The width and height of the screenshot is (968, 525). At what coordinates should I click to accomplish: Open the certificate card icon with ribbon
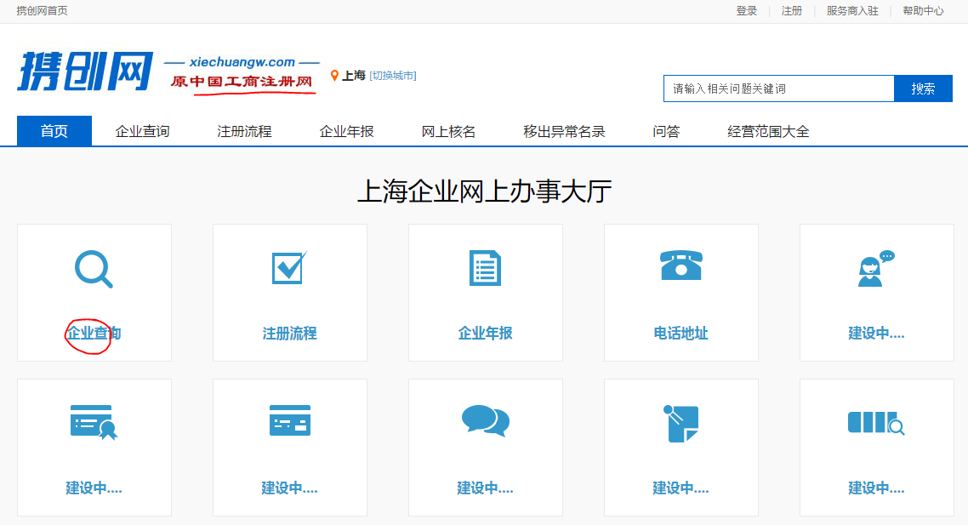94,423
